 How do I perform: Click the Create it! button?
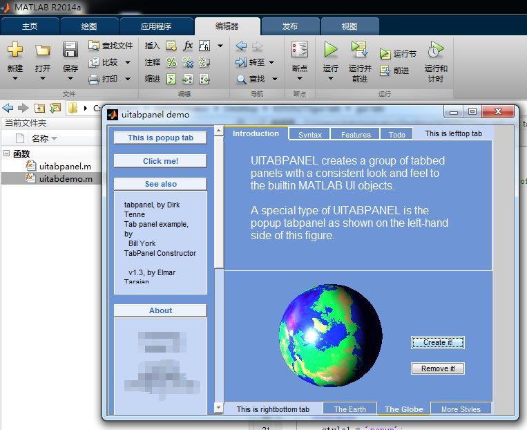(x=438, y=342)
